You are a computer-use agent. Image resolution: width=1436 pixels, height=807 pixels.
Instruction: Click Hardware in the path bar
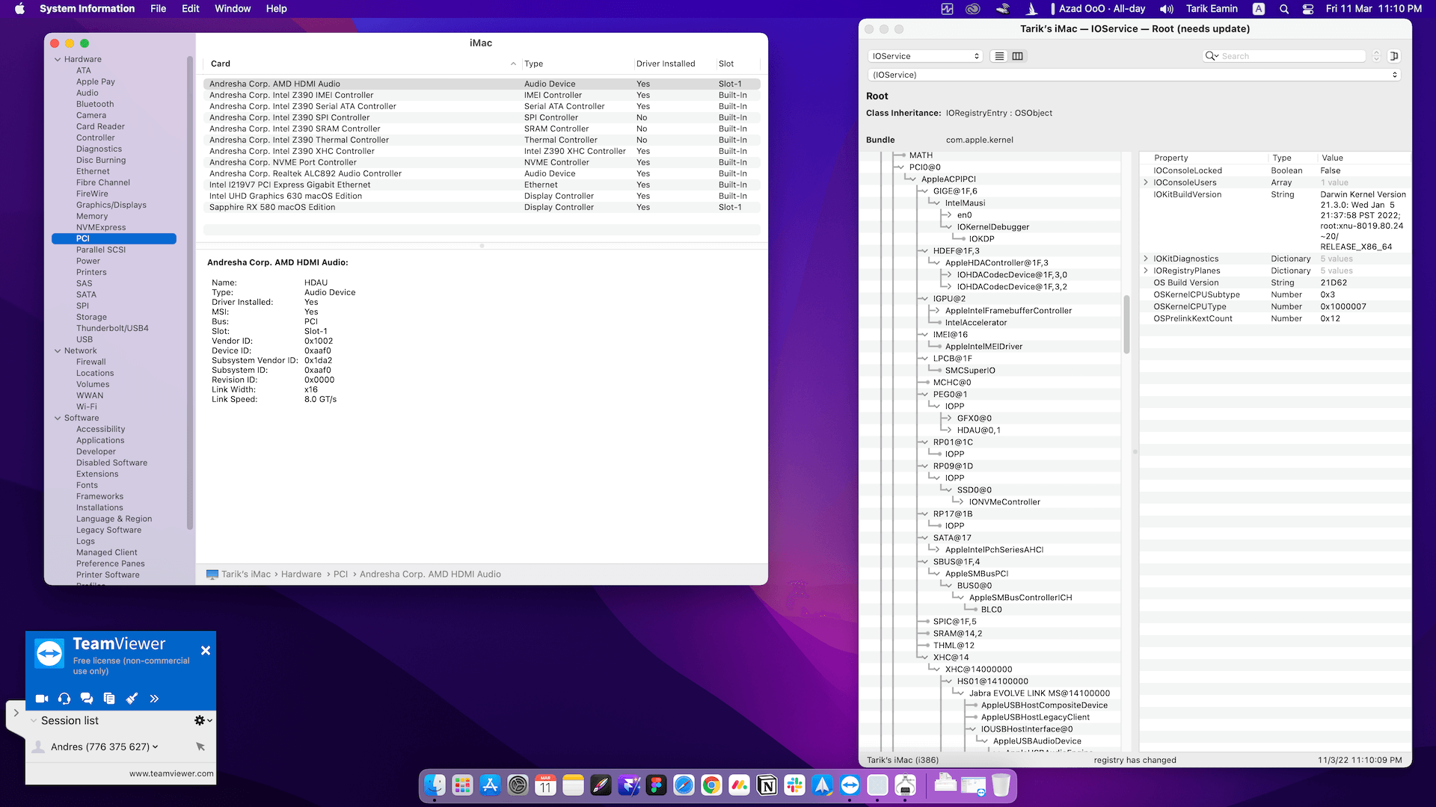click(x=301, y=575)
